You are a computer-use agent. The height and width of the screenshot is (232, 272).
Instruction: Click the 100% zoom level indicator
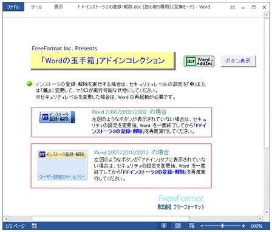[x=256, y=226]
